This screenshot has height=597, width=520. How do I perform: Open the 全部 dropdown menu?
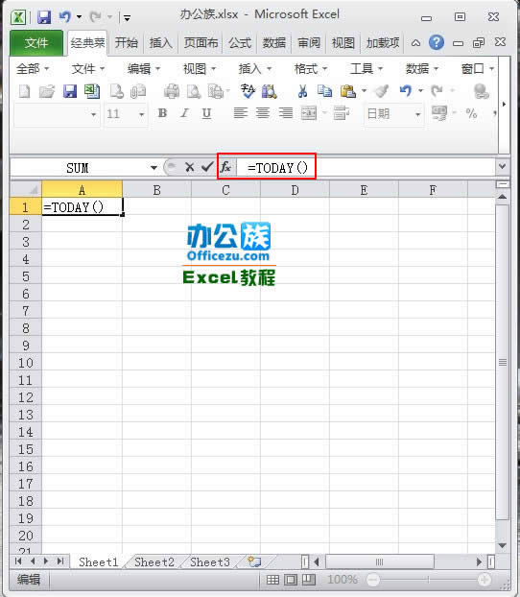pos(33,69)
